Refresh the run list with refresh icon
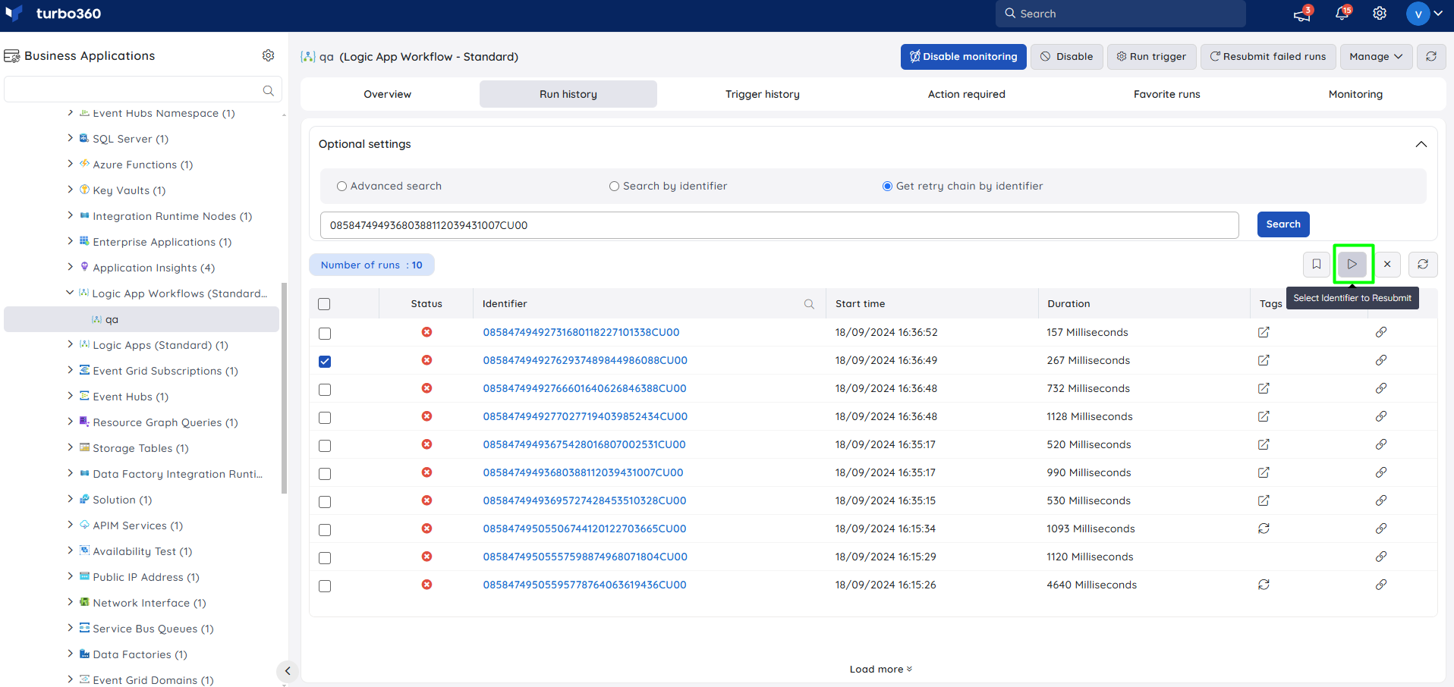Screen dimensions: 1454x687 tap(1423, 264)
